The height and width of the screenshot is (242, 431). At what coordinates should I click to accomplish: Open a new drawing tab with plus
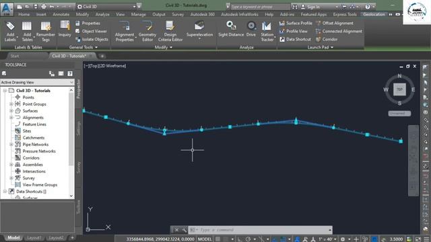click(x=102, y=56)
